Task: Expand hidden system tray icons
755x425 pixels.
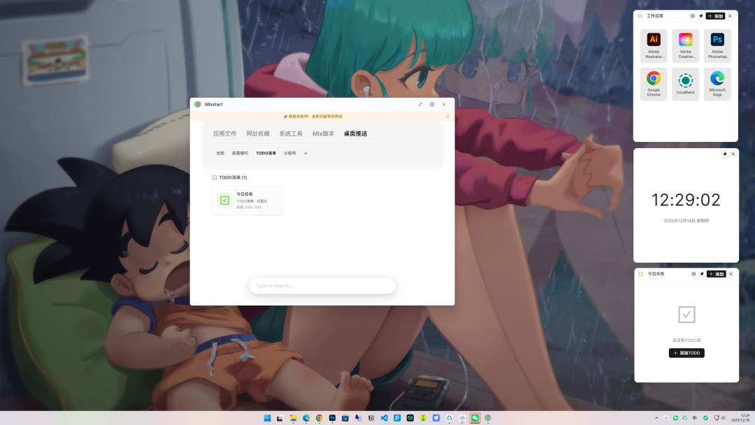Action: coord(656,418)
